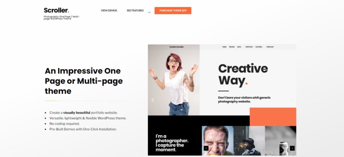
Task: Open the black-and-white can thumbnail
Action: 281,141
